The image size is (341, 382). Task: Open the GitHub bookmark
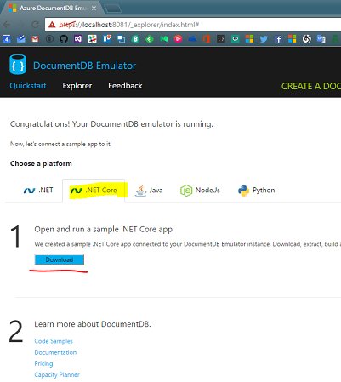64,39
